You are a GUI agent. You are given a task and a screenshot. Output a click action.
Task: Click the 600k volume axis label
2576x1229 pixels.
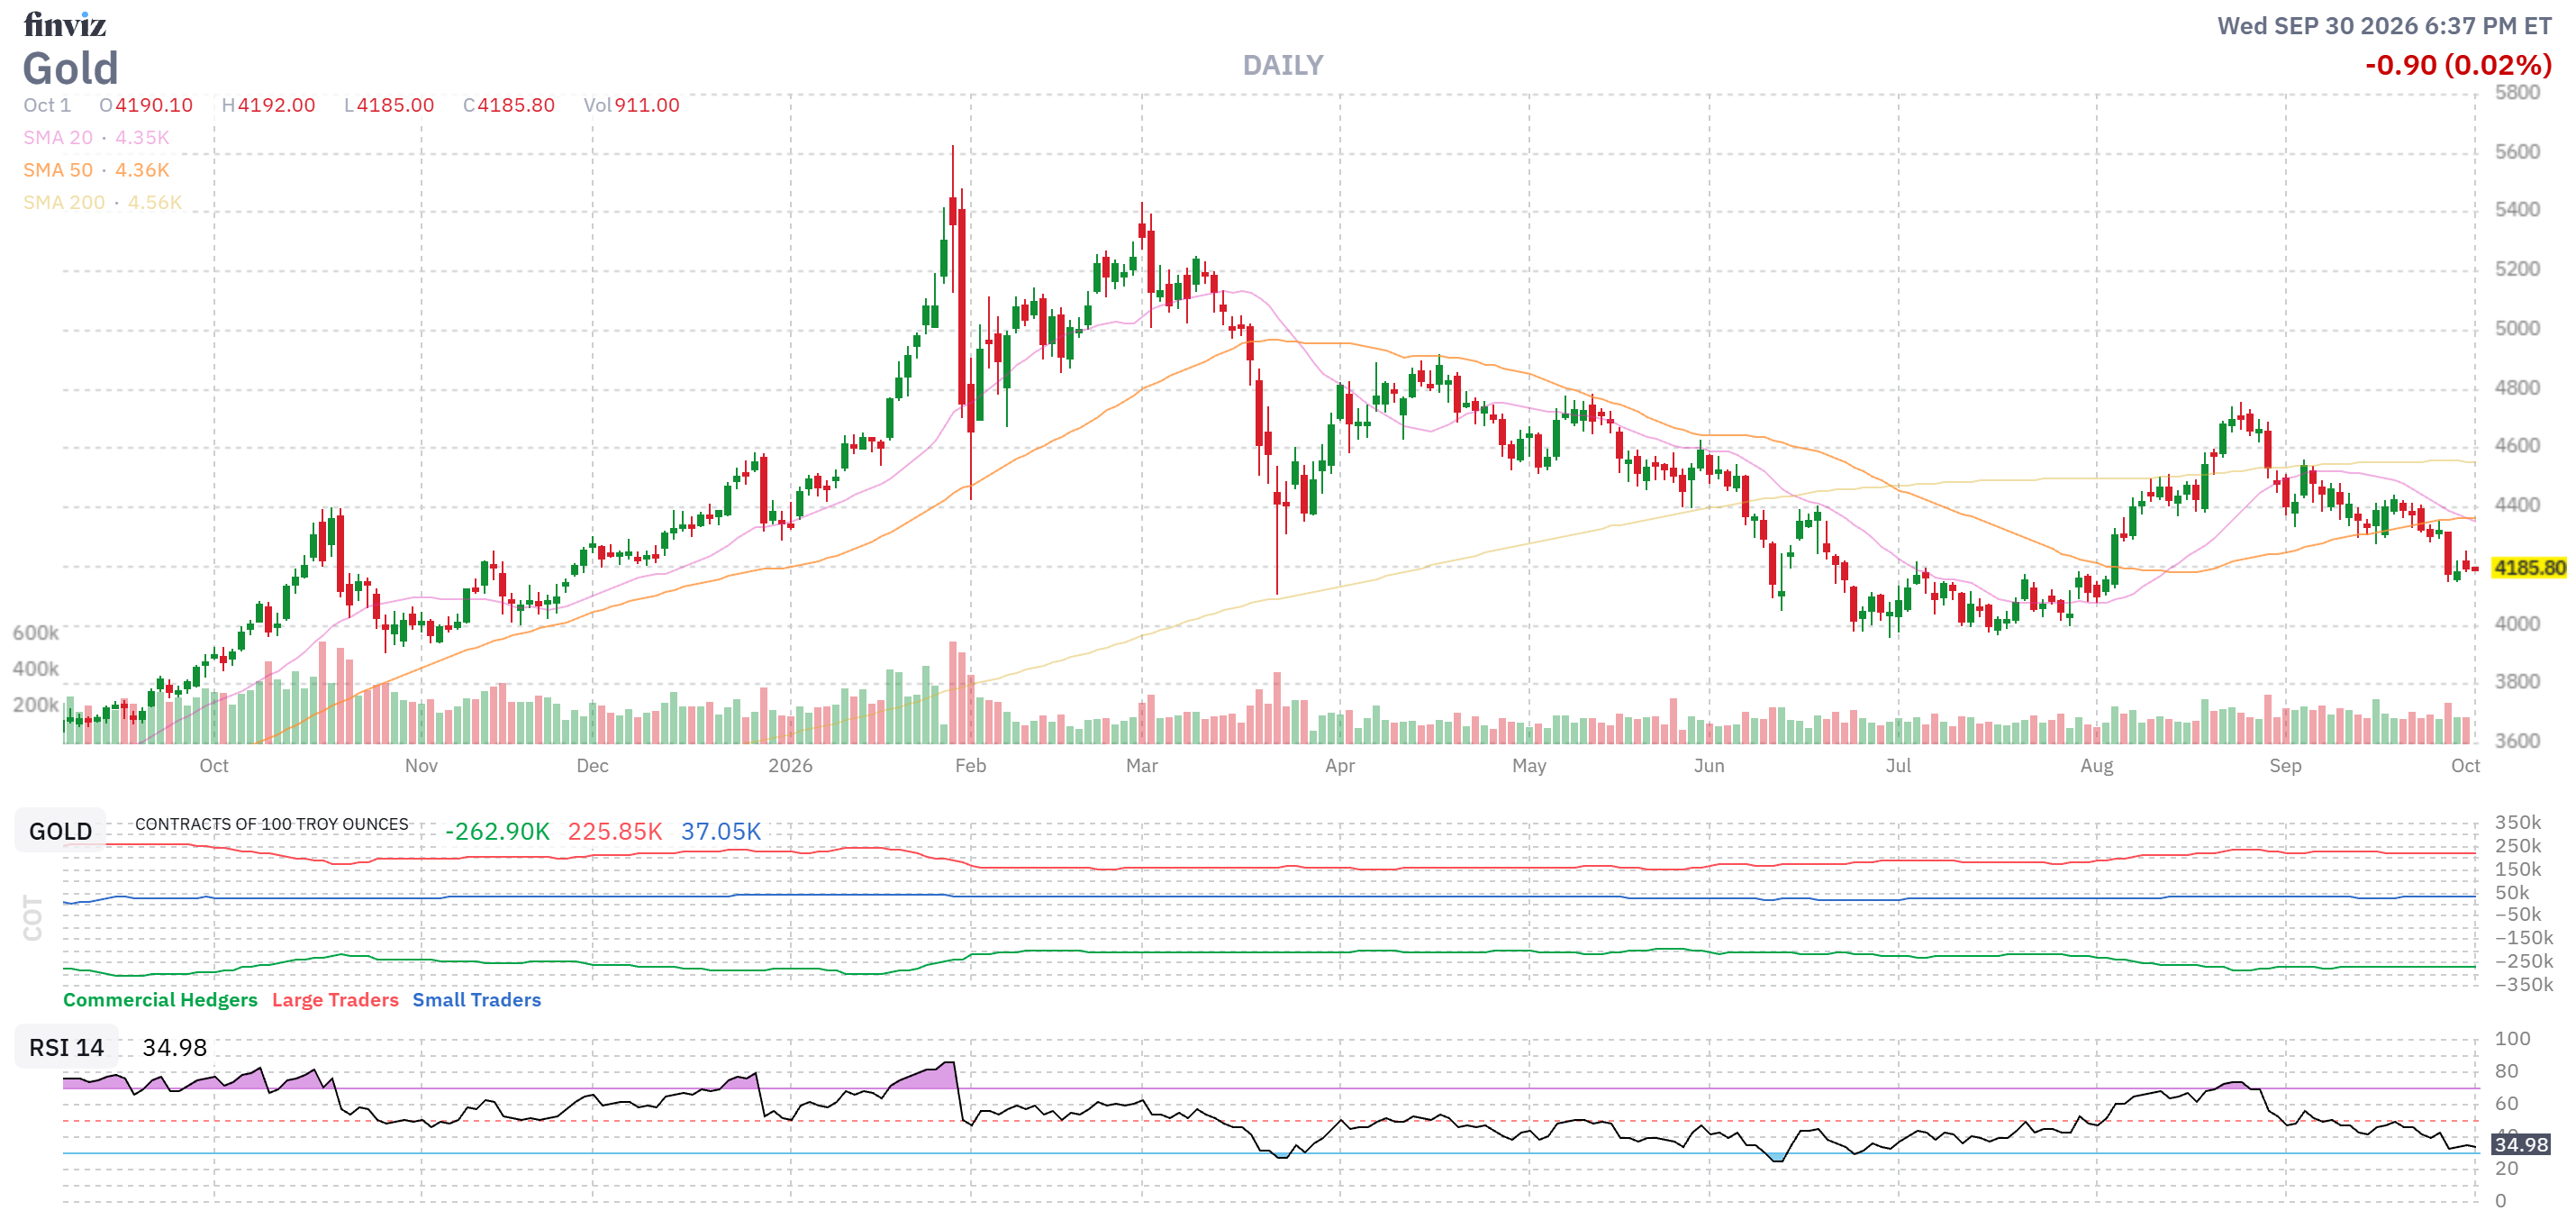pos(36,632)
